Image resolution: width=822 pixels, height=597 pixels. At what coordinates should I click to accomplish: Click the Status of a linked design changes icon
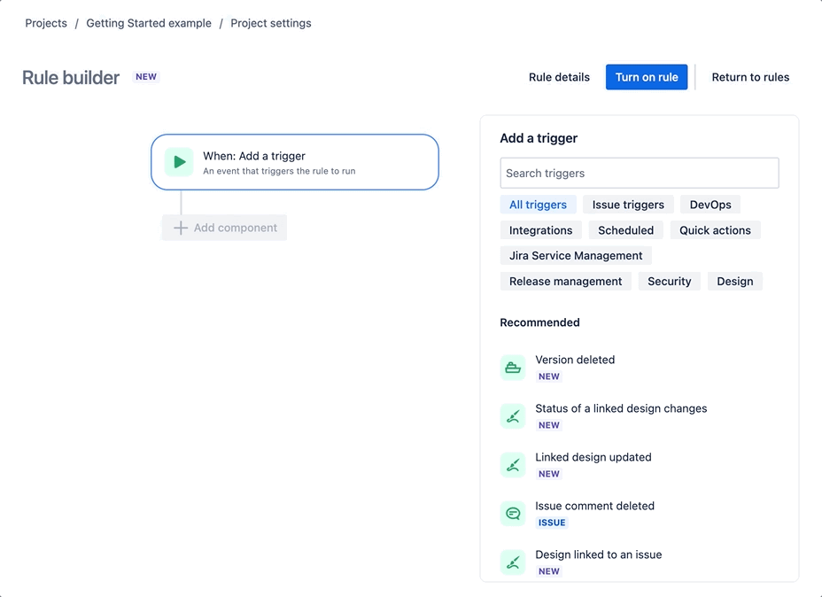(513, 416)
